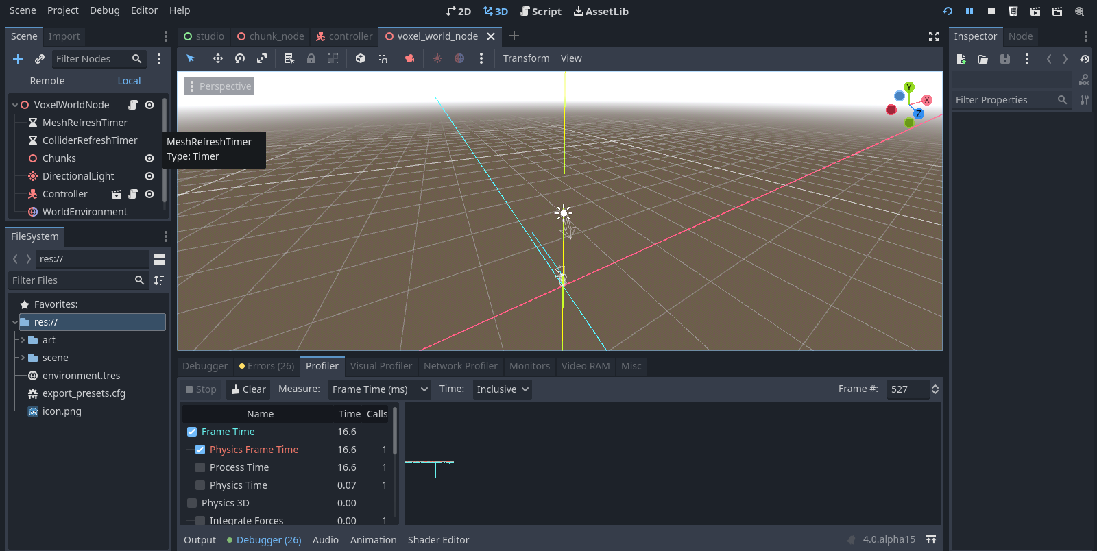The height and width of the screenshot is (551, 1097).
Task: Open the Perspective view menu
Action: [x=219, y=86]
